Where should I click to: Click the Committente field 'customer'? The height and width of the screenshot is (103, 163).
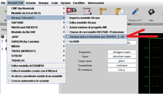pos(122,65)
